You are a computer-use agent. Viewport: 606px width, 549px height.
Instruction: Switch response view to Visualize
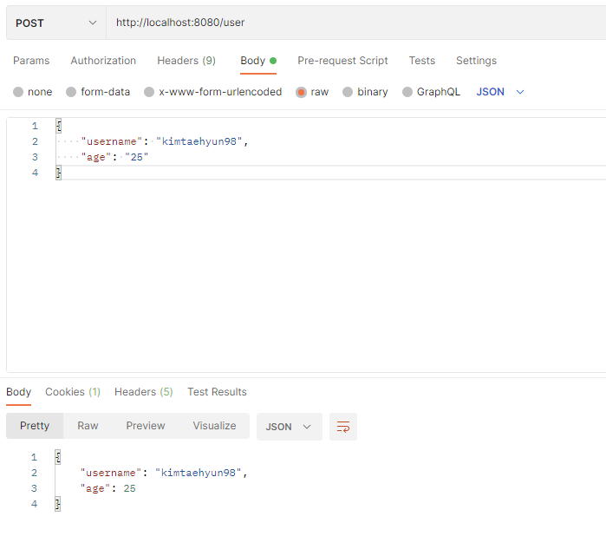pos(214,426)
